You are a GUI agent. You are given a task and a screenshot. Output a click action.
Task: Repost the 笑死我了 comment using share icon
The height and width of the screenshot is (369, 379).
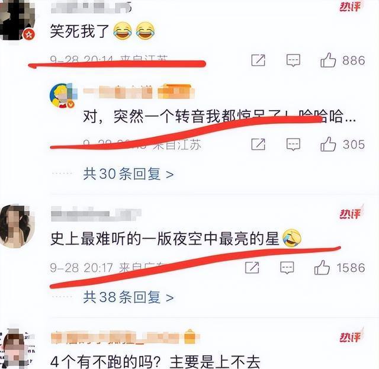click(x=258, y=60)
